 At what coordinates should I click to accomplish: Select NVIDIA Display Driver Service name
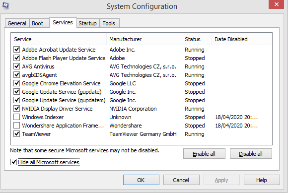(x=57, y=109)
